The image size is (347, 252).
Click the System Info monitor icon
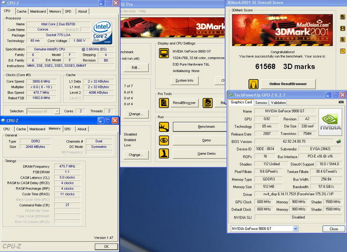164,53
